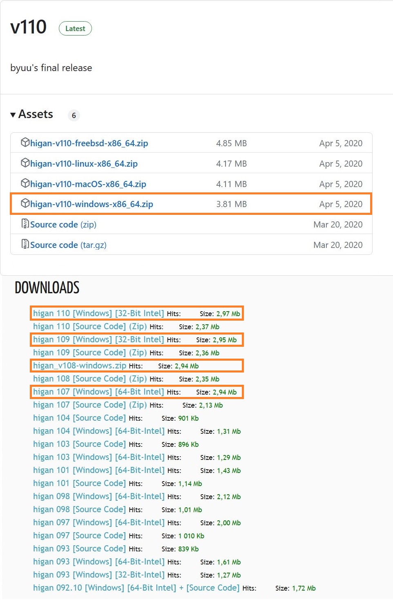
Task: Click the Mar 20, 2020 date for Source code (zip)
Action: [x=338, y=225]
